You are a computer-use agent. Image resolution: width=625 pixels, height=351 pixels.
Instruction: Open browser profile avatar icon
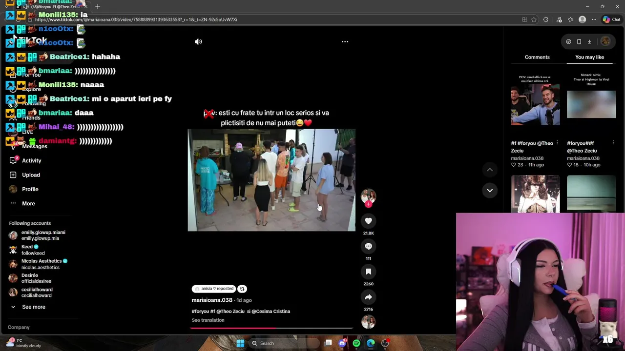pyautogui.click(x=582, y=19)
